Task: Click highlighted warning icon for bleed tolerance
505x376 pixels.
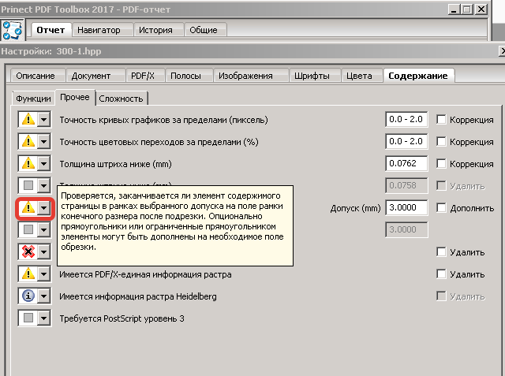Action: pyautogui.click(x=28, y=208)
